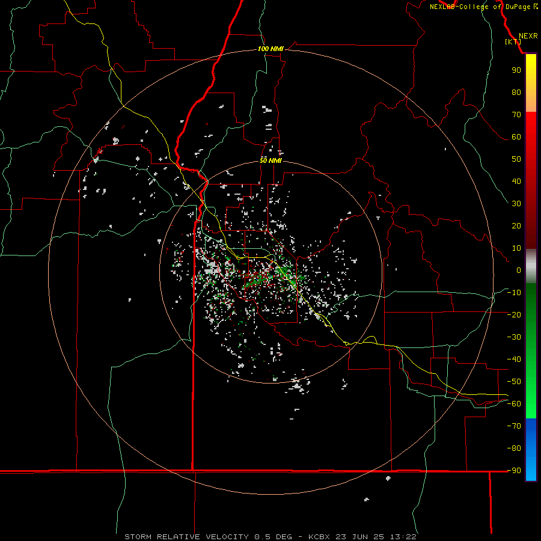Select the -10 value on the velocity scale
Viewport: 541px width, 541px height.
[514, 293]
